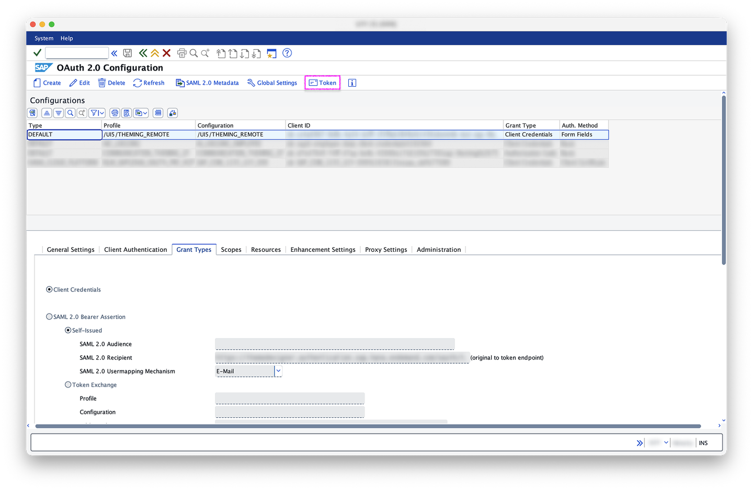Image resolution: width=753 pixels, height=490 pixels.
Task: Switch to the General Settings tab
Action: coord(71,250)
